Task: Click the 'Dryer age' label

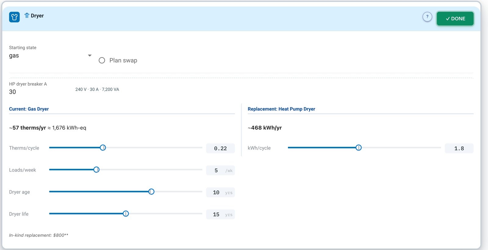Action: pyautogui.click(x=20, y=192)
